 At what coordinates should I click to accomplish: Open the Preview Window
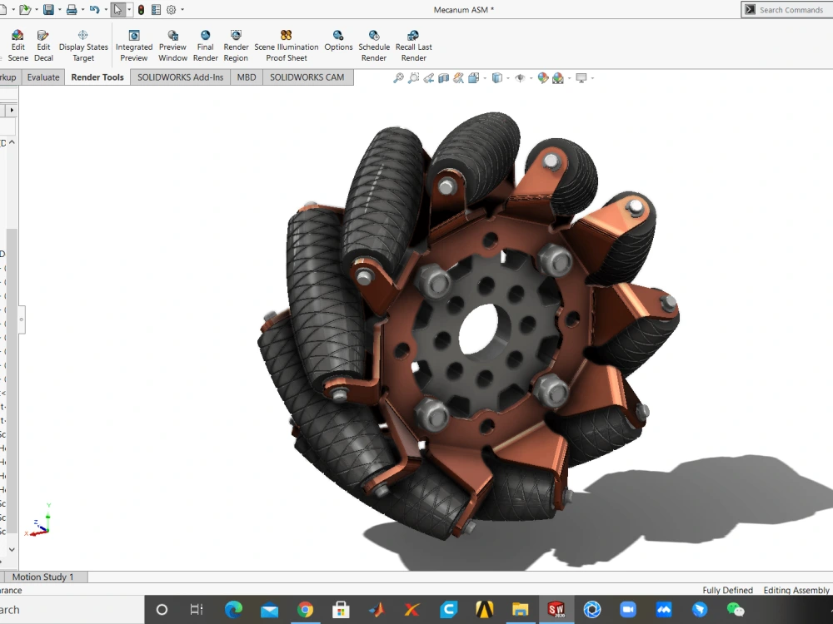click(172, 46)
